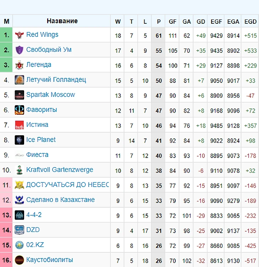Click the Ice Planet team logo
The height and width of the screenshot is (267, 259).
(x=19, y=140)
